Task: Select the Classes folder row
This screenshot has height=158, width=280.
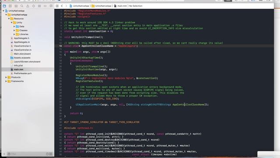Action: 28,30
